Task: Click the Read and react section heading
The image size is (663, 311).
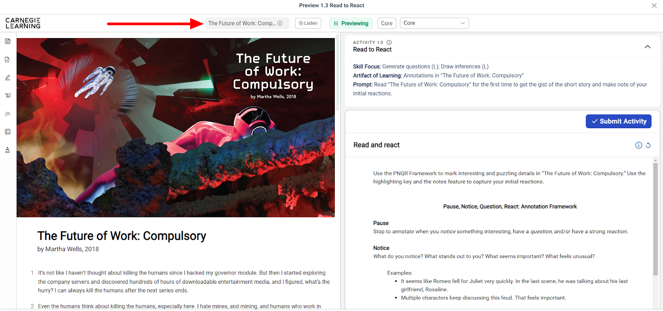Action: coord(376,145)
